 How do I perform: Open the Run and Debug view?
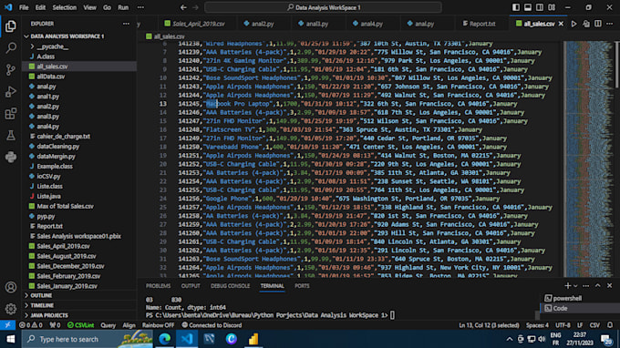click(11, 92)
